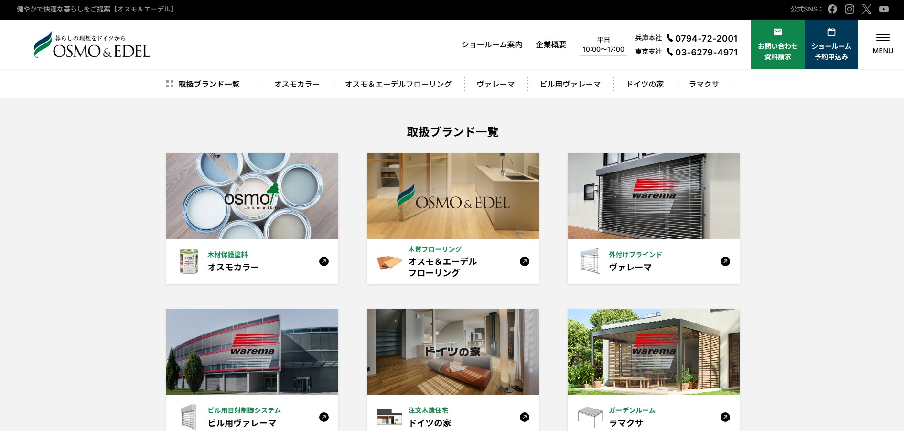
Task: Open the YouTube SNS icon
Action: coord(884,9)
